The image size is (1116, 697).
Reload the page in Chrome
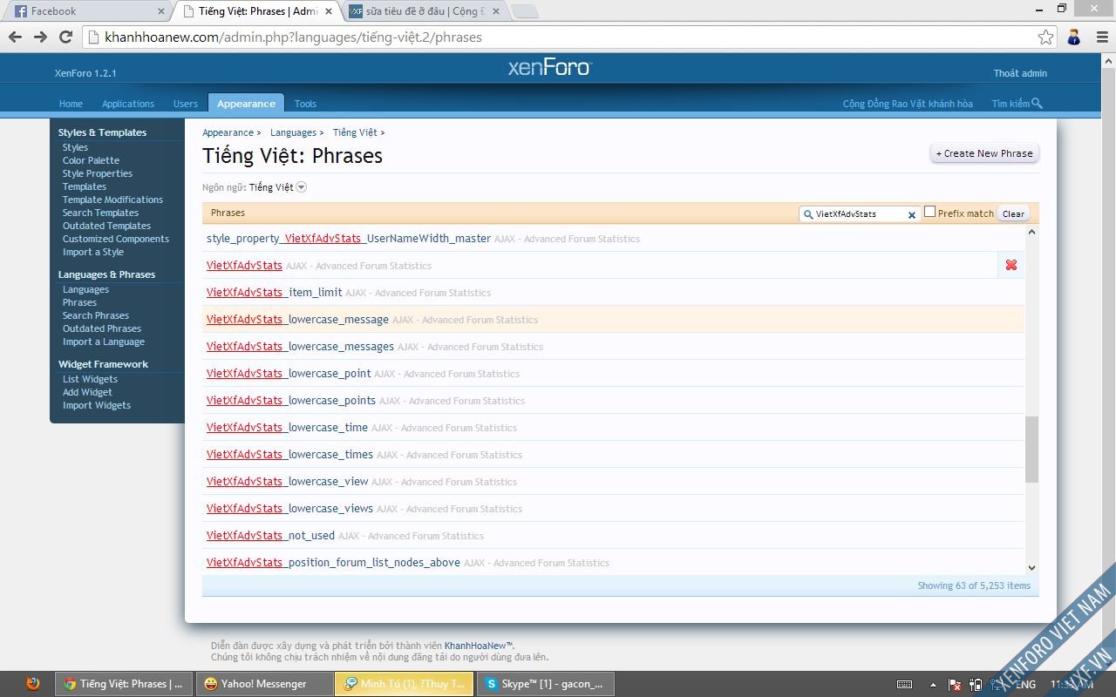tap(65, 37)
